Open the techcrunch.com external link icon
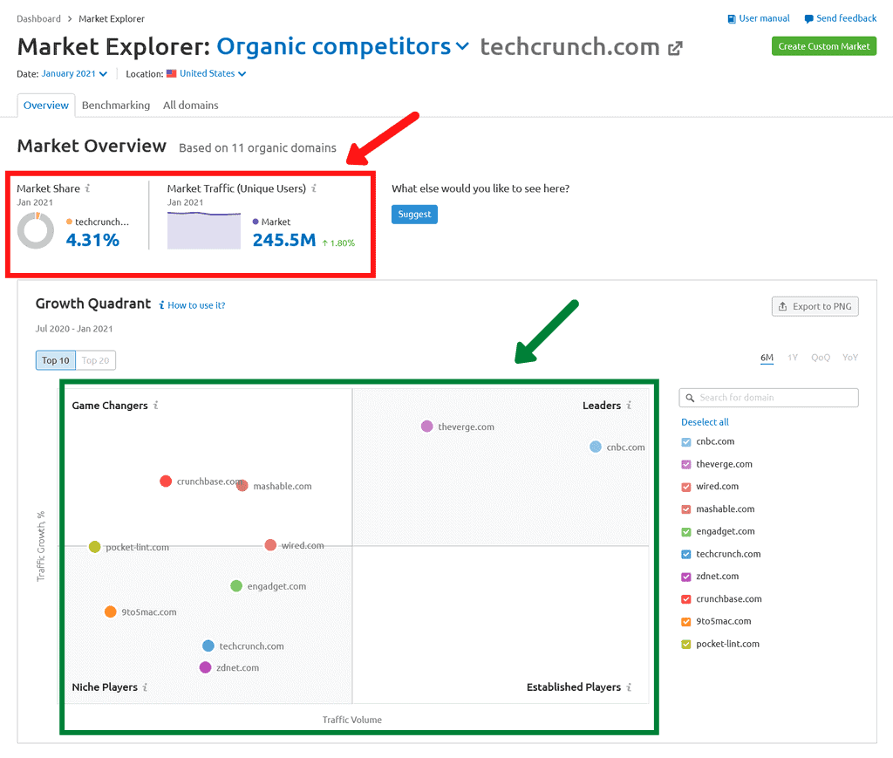893x758 pixels. (x=675, y=48)
